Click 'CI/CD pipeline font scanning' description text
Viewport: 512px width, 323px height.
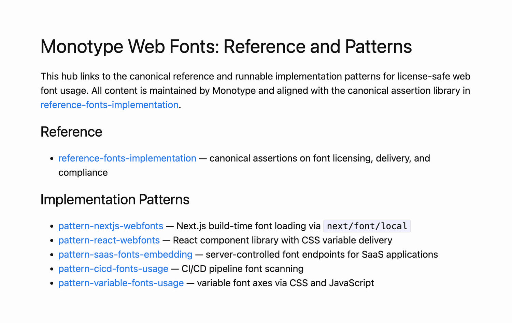tap(242, 269)
